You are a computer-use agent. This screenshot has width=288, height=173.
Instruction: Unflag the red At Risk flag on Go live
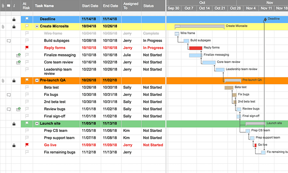coord(27,145)
